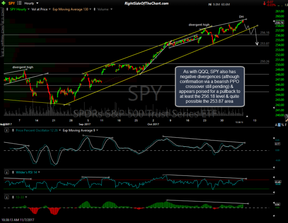This screenshot has width=288, height=223.
Task: Click the move arrows beside SPY Hourly
Action: pyautogui.click(x=7, y=9)
